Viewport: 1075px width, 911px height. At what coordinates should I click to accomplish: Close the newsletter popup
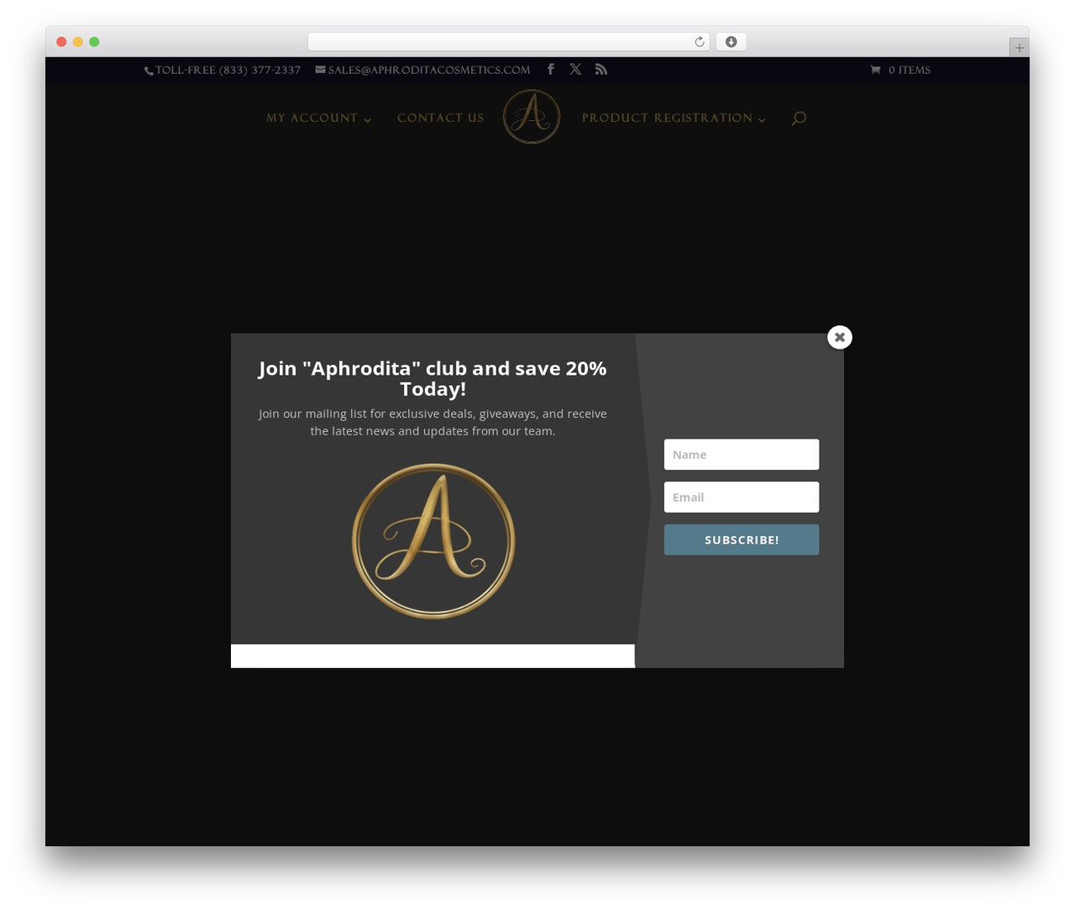(x=840, y=337)
